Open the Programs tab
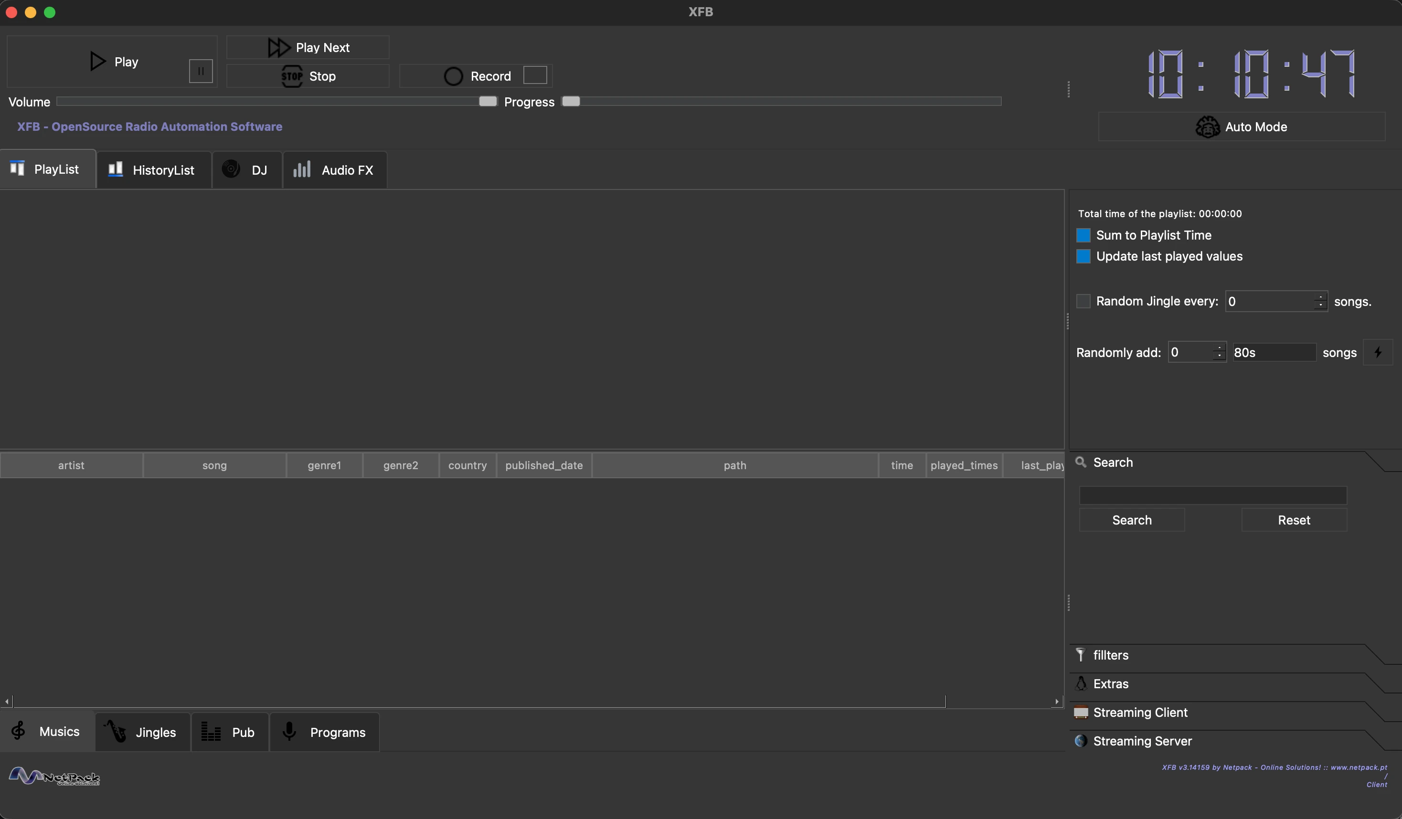1402x819 pixels. pos(325,732)
